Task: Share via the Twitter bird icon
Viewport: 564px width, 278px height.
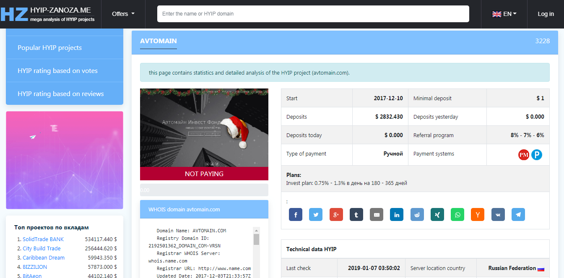Action: 316,215
